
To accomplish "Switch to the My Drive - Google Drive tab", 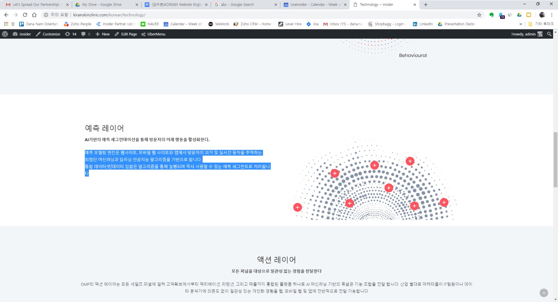I will point(101,5).
